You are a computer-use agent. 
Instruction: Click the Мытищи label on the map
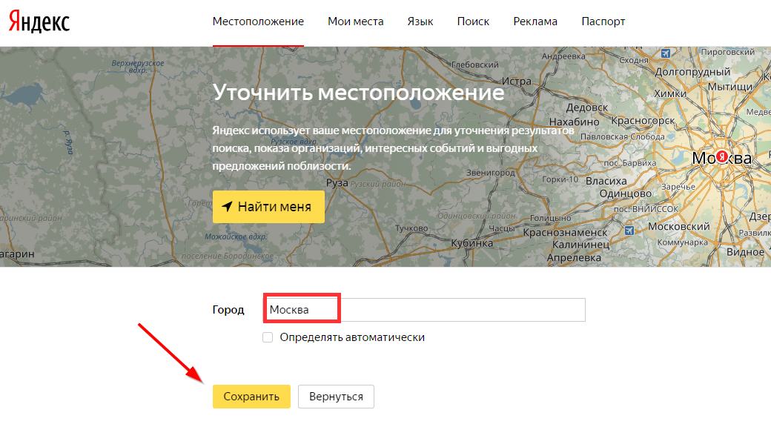(730, 87)
